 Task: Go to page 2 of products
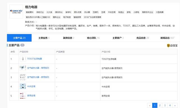[x=160, y=105]
